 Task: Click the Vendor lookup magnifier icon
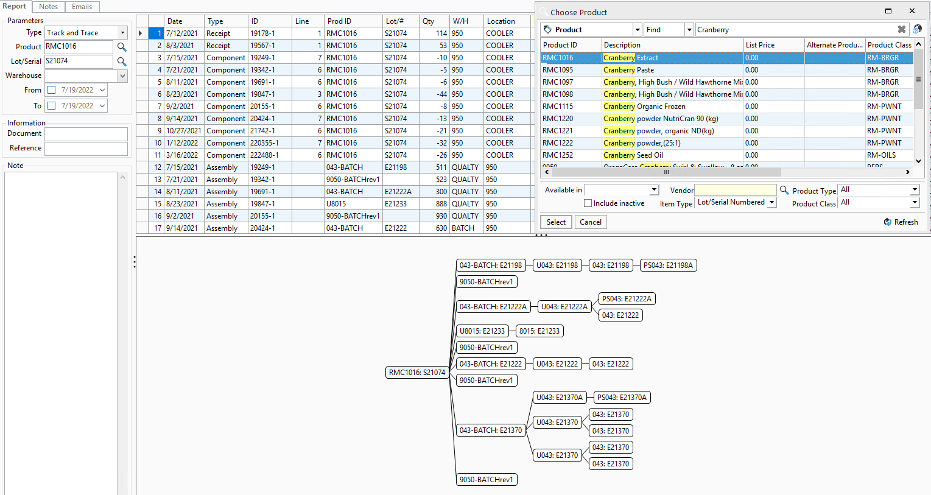pos(784,190)
